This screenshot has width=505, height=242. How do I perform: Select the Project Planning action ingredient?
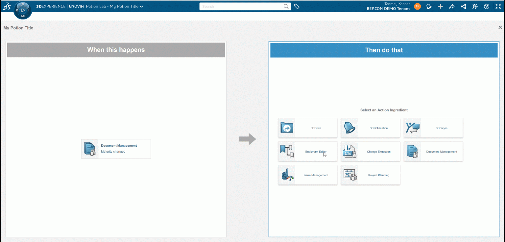coord(371,175)
